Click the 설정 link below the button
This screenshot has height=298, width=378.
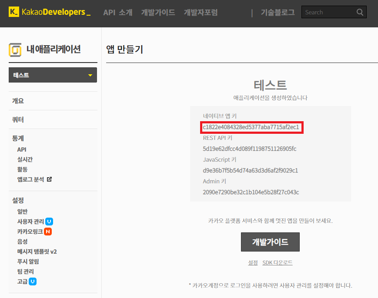coord(253,263)
